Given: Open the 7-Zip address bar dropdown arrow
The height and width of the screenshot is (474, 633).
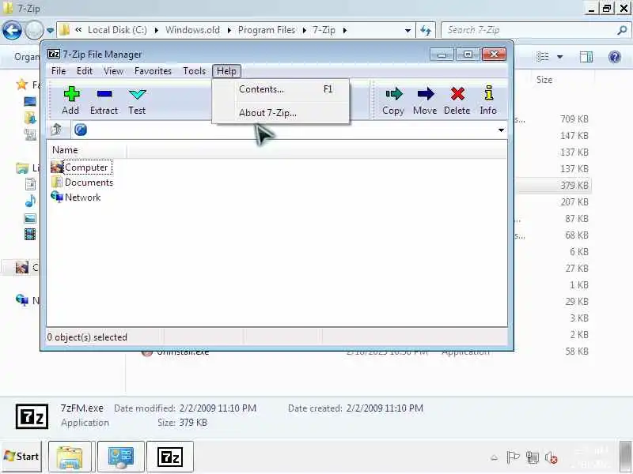Looking at the screenshot, I should [501, 130].
